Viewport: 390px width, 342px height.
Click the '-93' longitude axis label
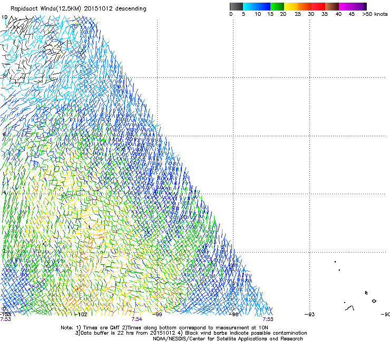tap(310, 315)
